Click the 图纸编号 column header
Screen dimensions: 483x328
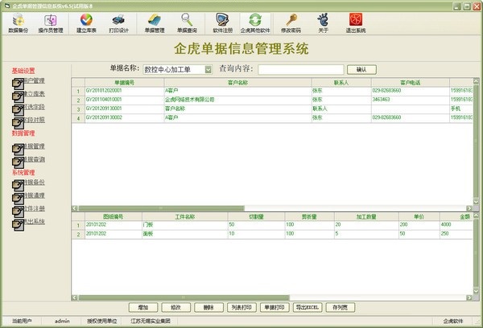coord(114,216)
